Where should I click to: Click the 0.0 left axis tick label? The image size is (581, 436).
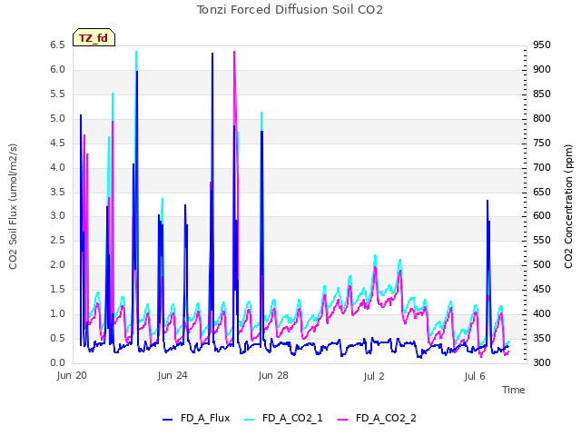[57, 362]
